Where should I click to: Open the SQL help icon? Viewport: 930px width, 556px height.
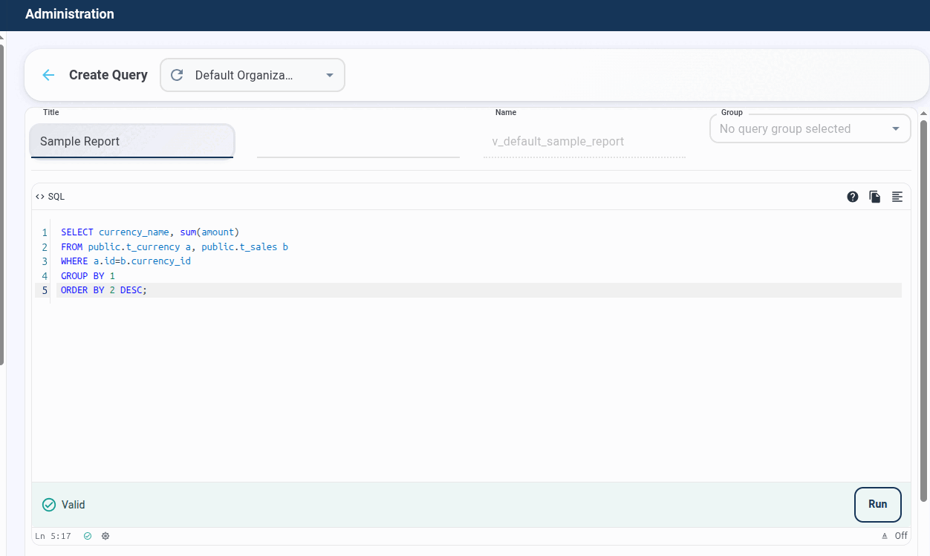click(853, 197)
